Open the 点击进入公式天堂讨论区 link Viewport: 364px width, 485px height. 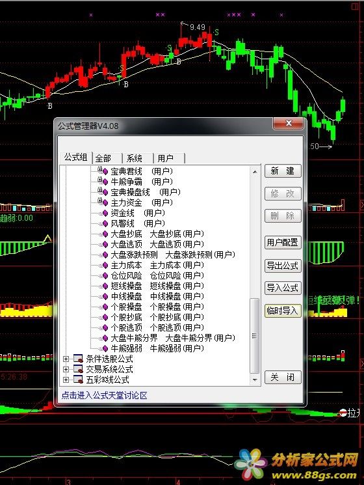pyautogui.click(x=105, y=395)
